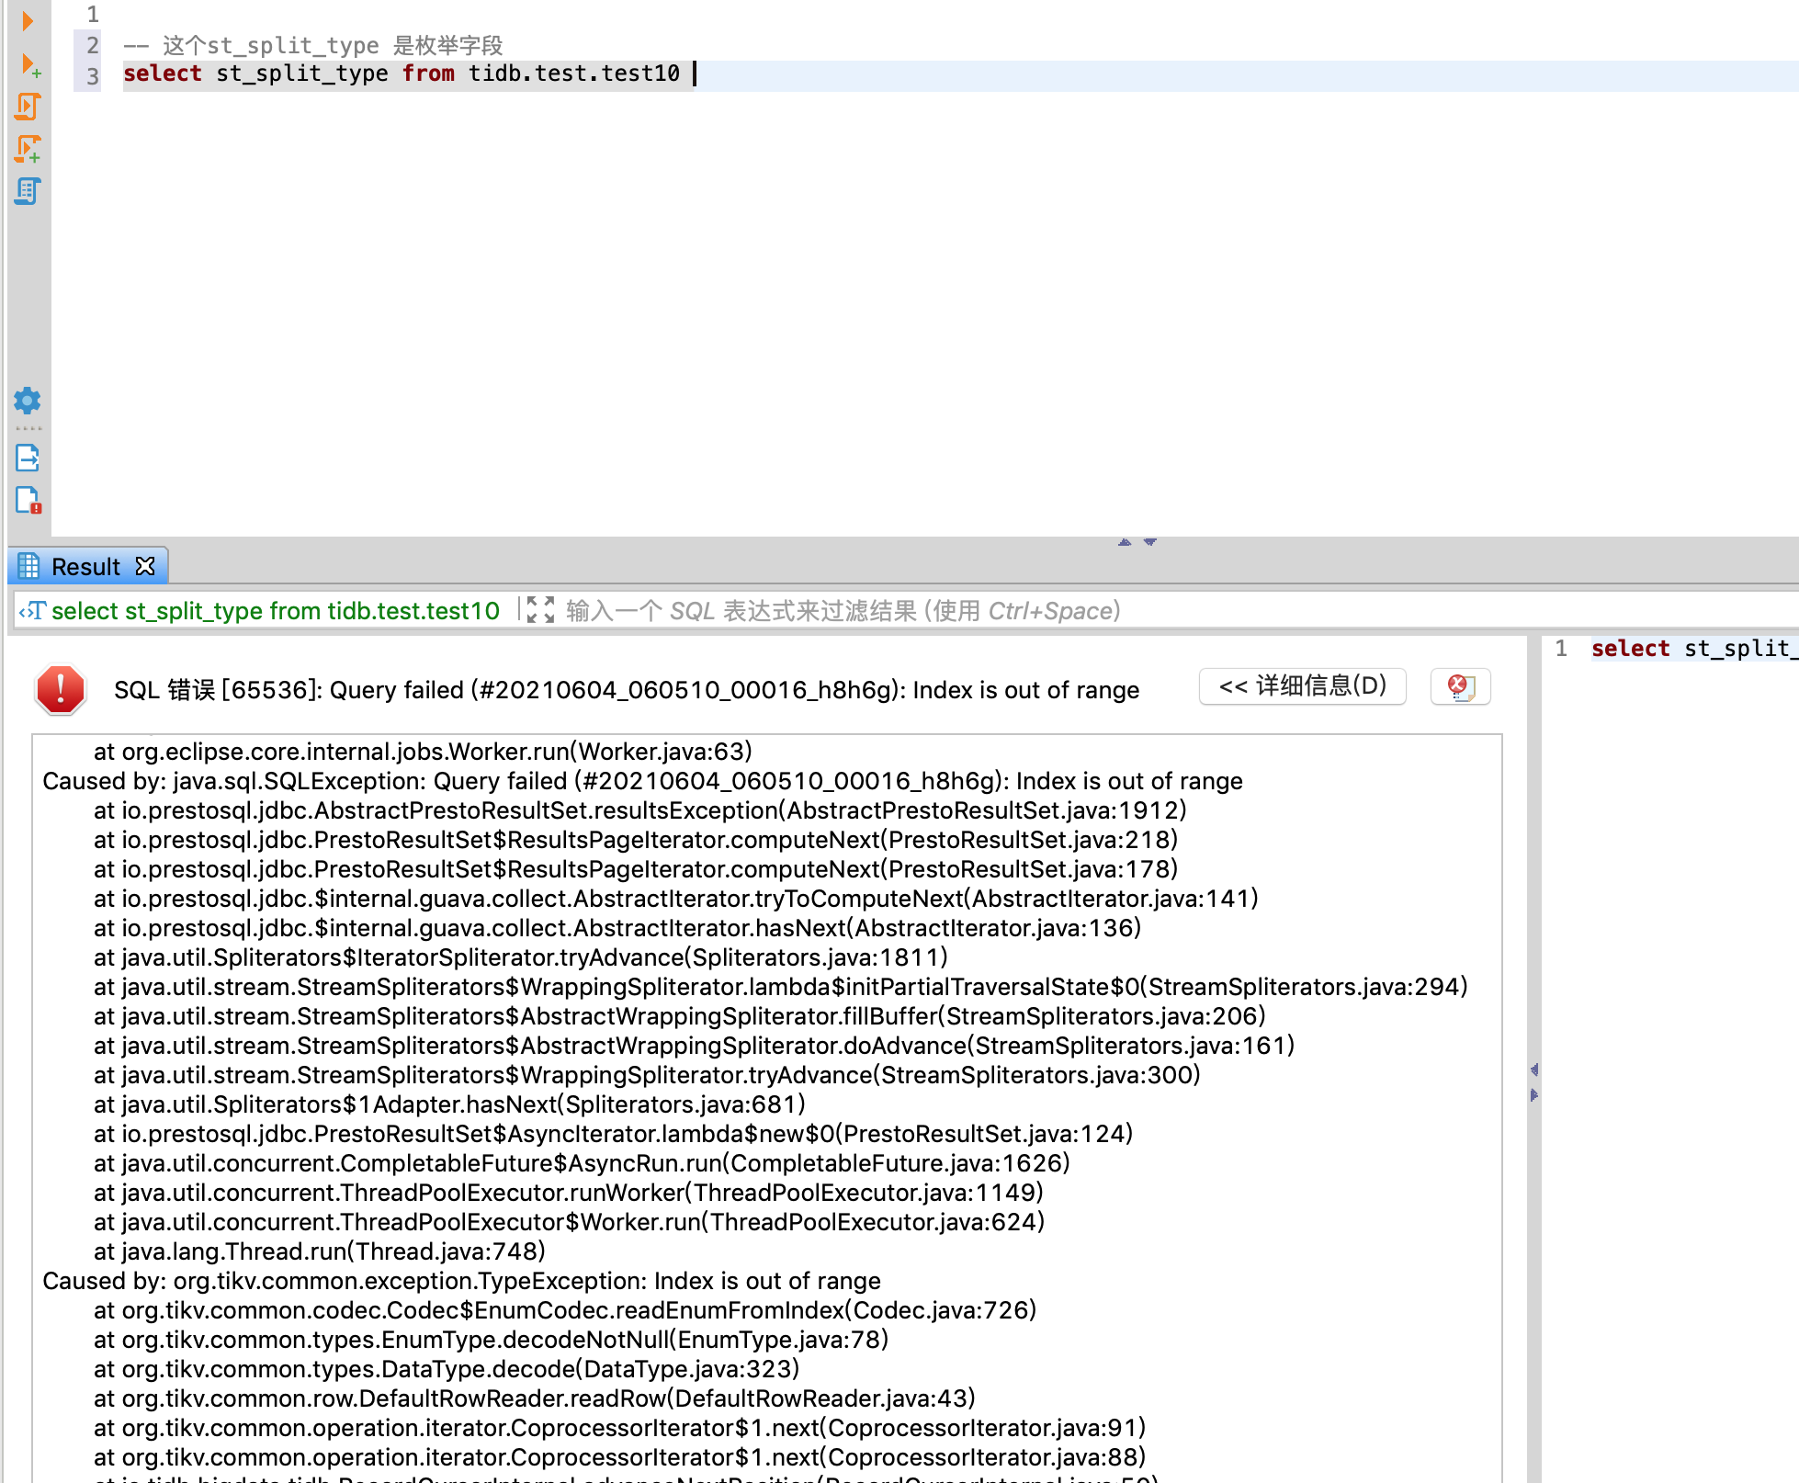The image size is (1799, 1483).
Task: Click the Execute SQL statement play icon
Action: pos(28,20)
